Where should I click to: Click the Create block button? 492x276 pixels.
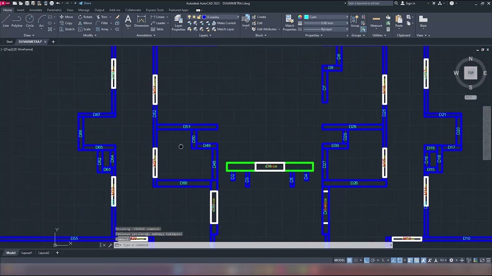[x=259, y=17]
